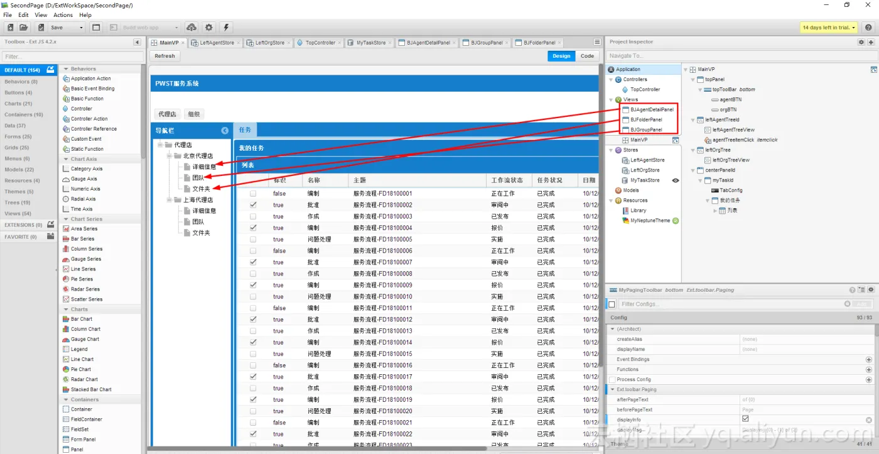This screenshot has width=879, height=454.
Task: Click the cloud upload publish icon
Action: tap(191, 28)
